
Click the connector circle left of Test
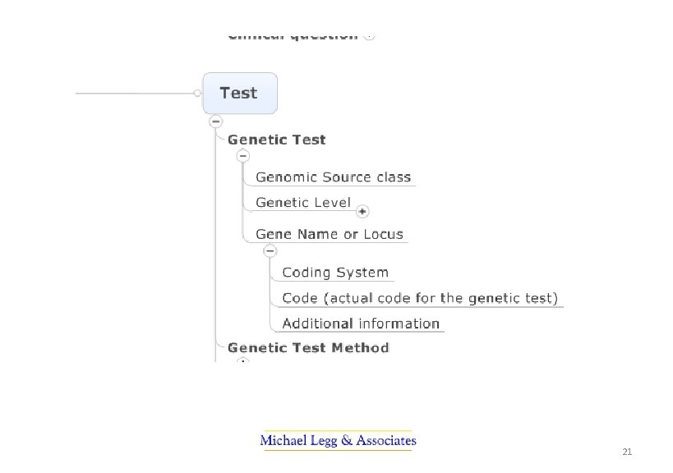pyautogui.click(x=197, y=94)
